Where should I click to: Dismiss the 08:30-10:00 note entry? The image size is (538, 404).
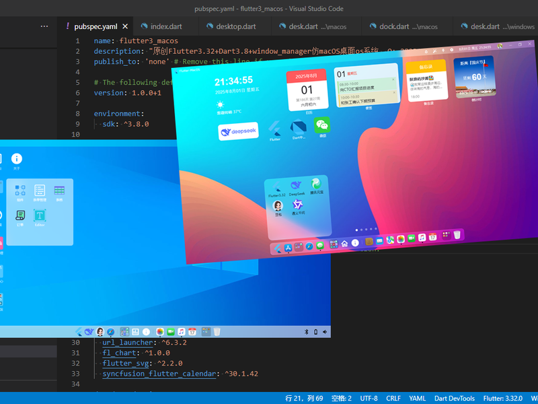coord(393,79)
